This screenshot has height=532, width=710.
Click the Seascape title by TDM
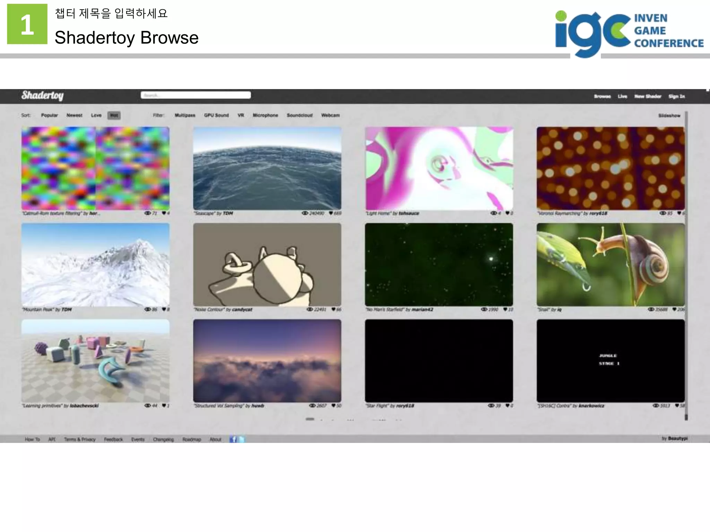click(213, 213)
